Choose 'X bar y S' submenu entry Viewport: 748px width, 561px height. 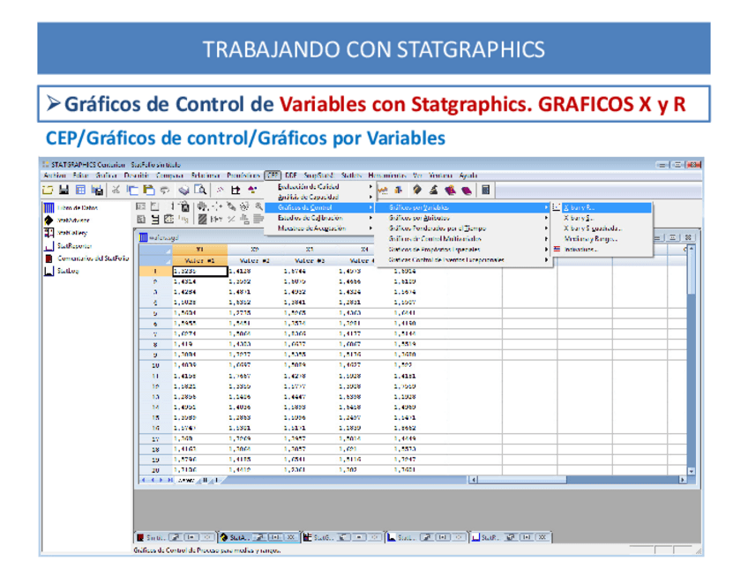point(578,218)
